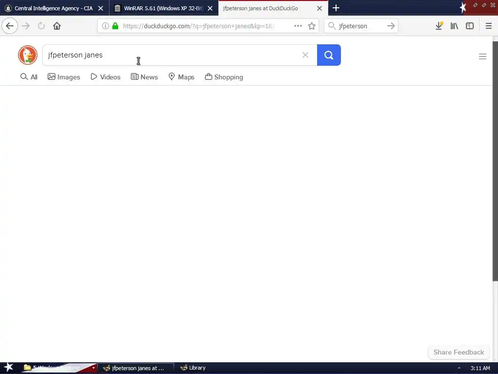Show All search results
Viewport: 498px width, 374px height.
click(29, 77)
